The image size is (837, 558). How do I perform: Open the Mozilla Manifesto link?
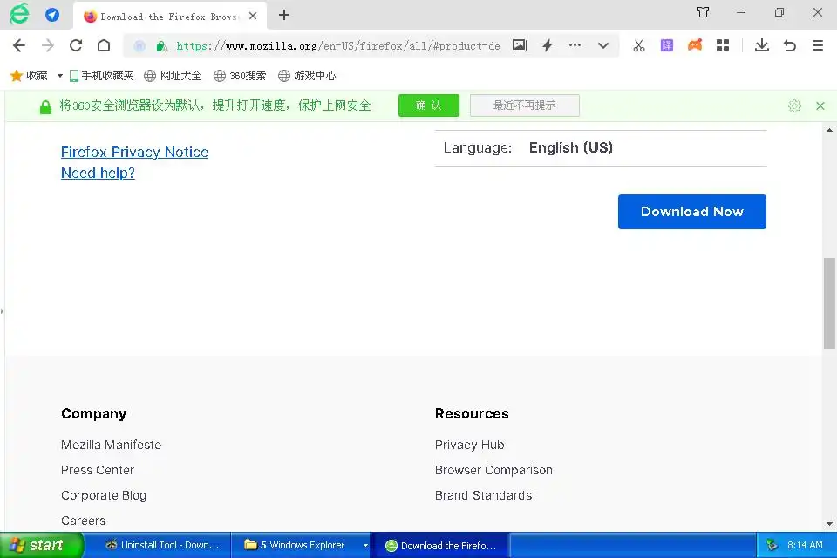[111, 445]
